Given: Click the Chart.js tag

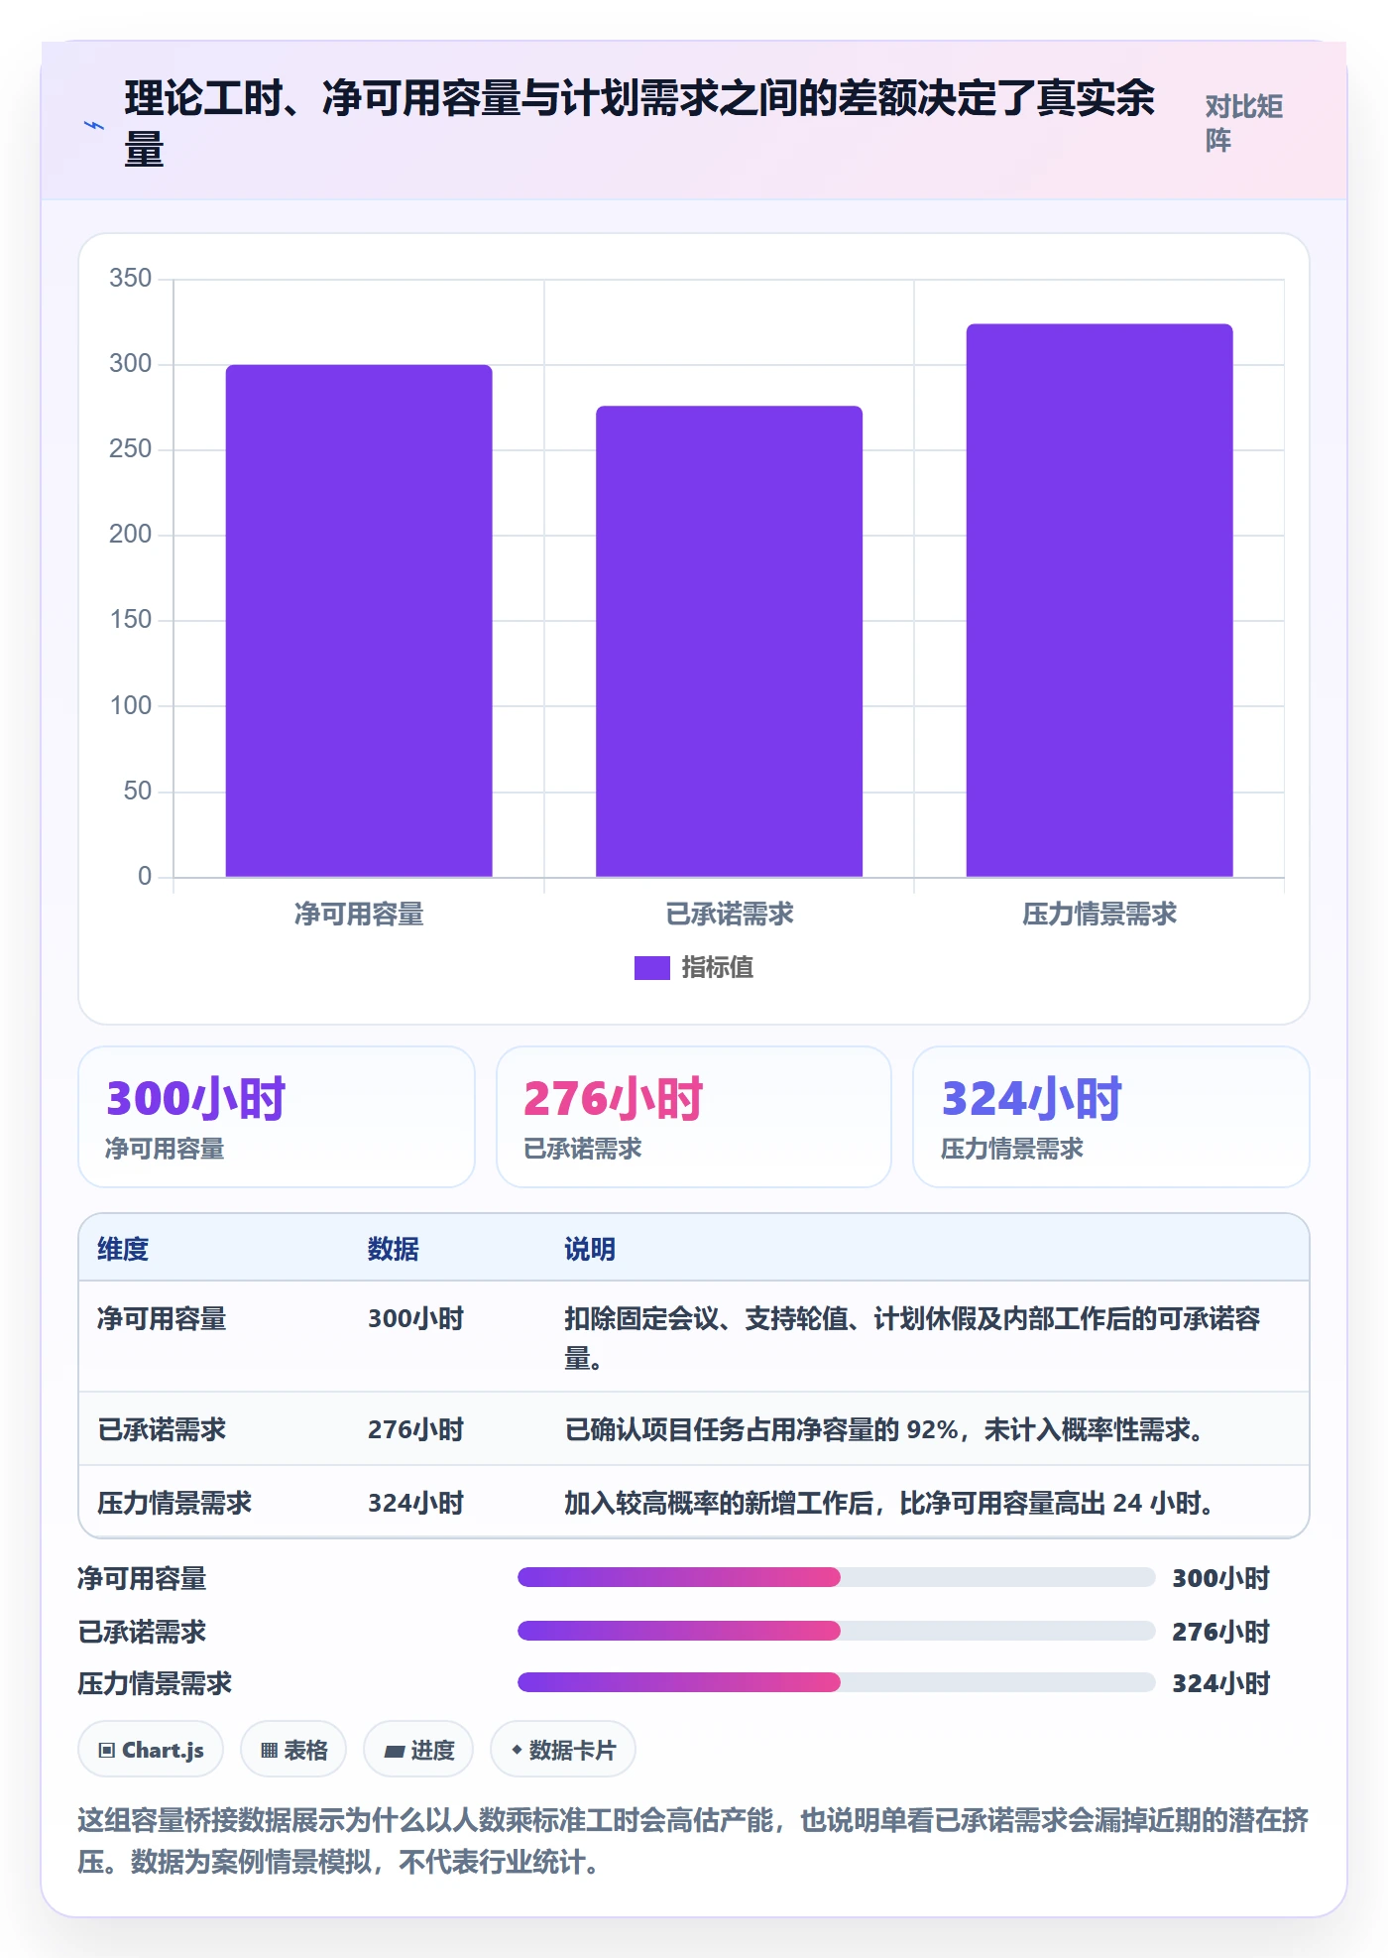Looking at the screenshot, I should coord(151,1750).
